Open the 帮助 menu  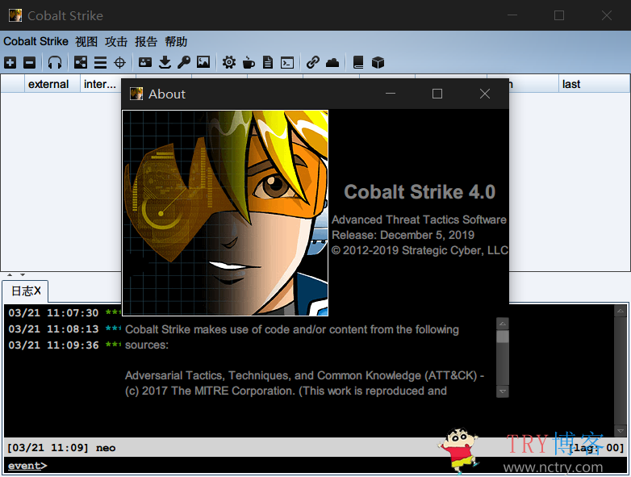[x=176, y=41]
